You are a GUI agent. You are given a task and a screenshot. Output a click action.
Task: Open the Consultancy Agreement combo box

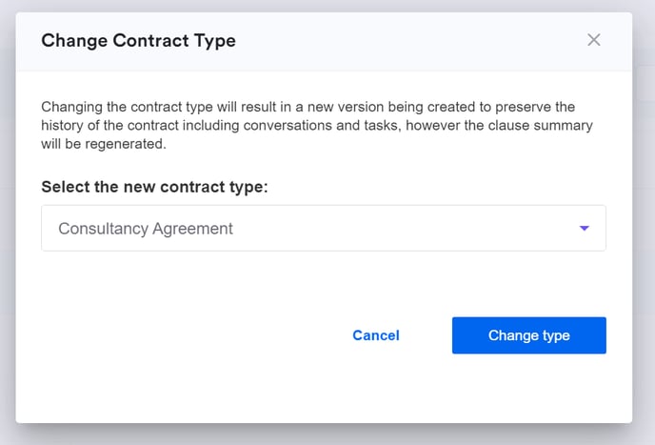coord(323,229)
